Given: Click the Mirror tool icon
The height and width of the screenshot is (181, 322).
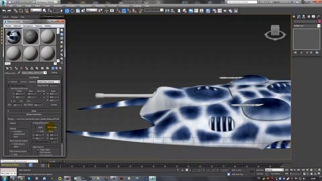Looking at the screenshot, I should [167, 11].
